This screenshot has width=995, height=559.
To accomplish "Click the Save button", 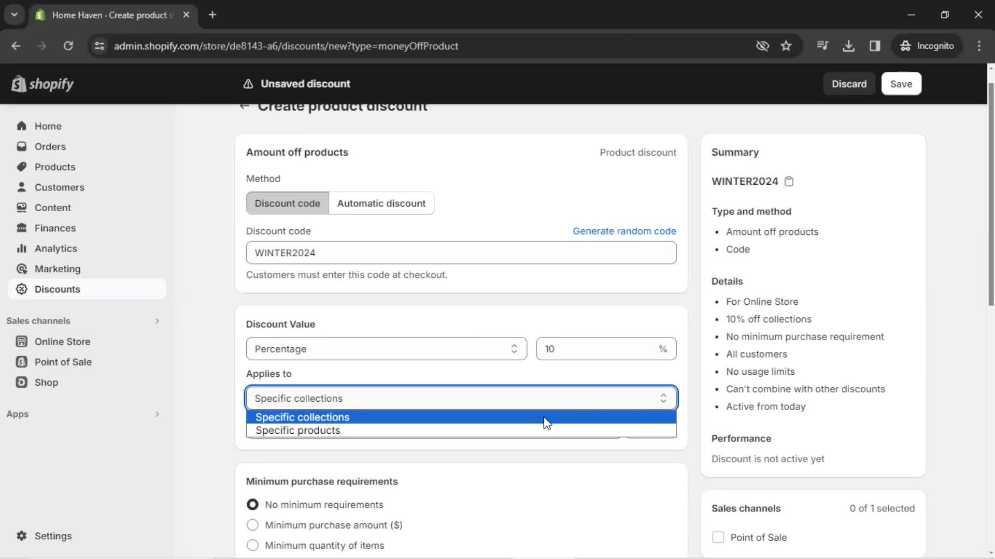I will point(902,83).
